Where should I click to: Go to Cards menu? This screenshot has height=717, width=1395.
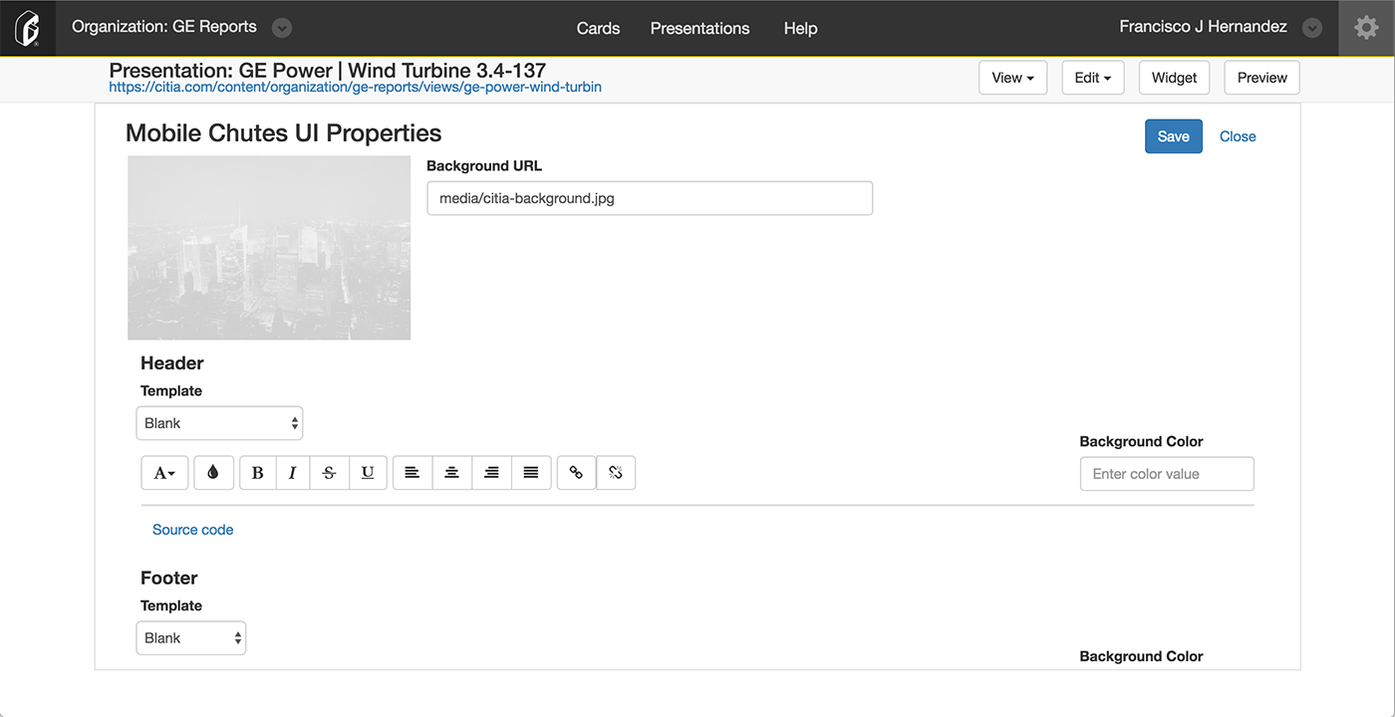598,28
